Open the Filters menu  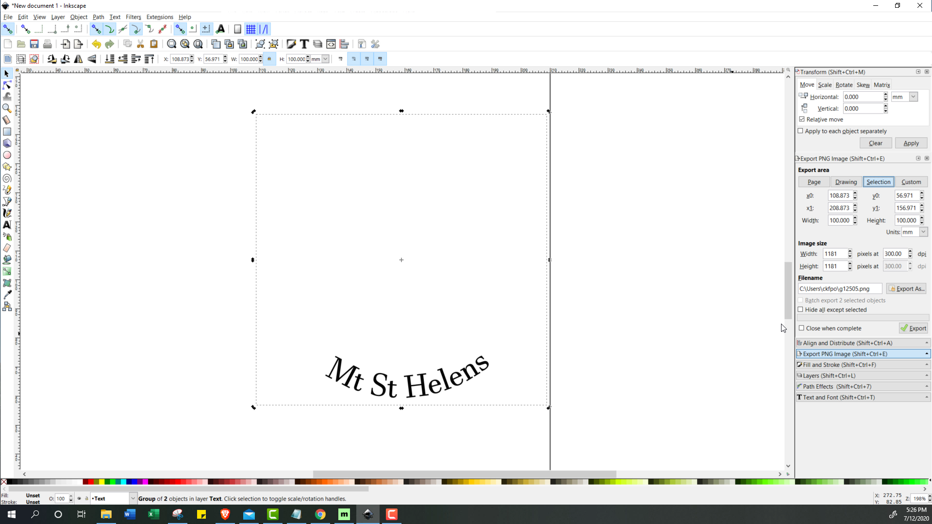(133, 16)
